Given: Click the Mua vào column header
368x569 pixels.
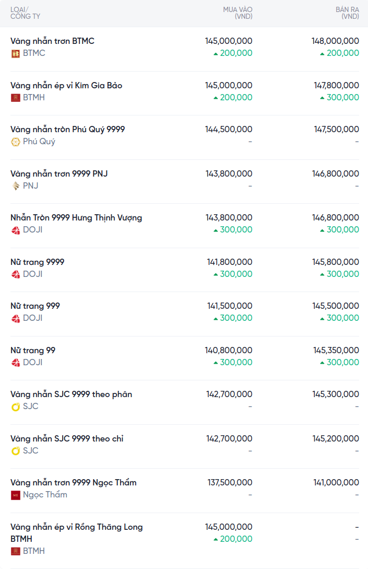Looking at the screenshot, I should [238, 13].
